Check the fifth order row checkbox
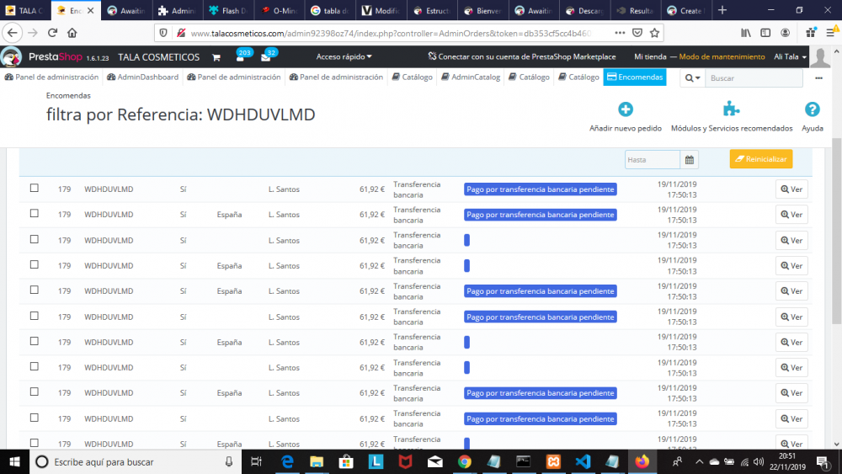This screenshot has height=474, width=842. (35, 290)
